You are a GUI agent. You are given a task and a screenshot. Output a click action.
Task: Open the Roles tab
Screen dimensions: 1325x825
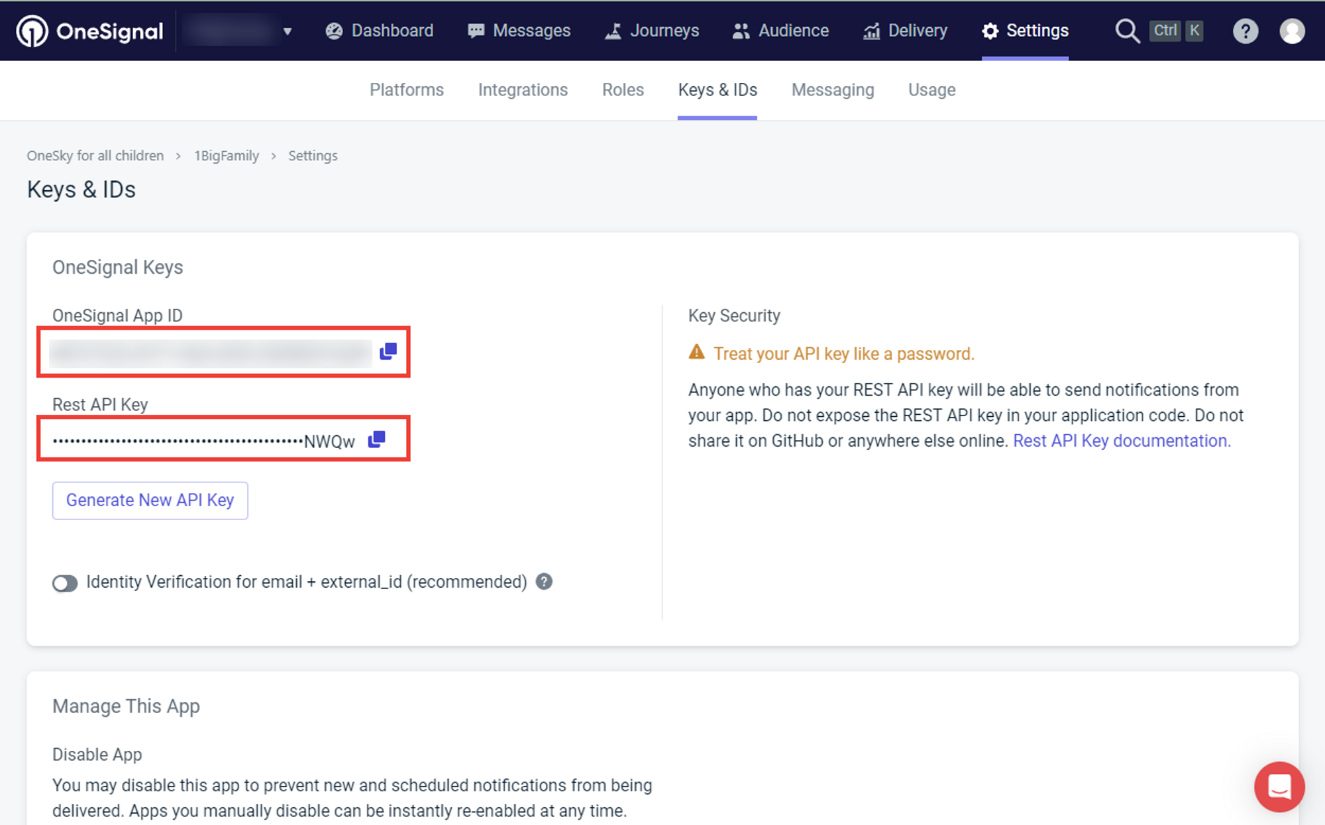[623, 89]
